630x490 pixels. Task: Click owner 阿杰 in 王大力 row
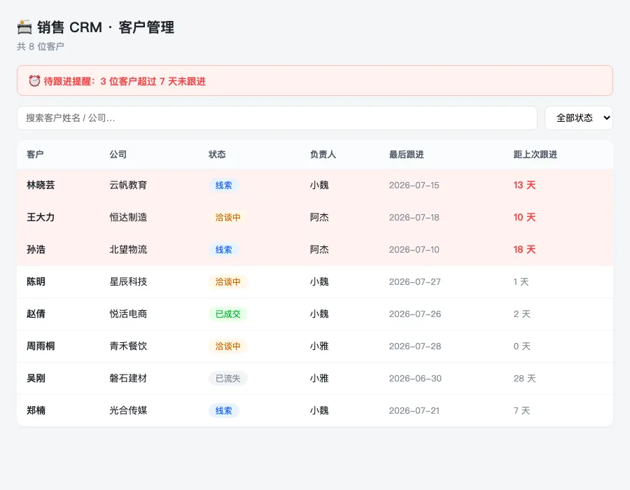pyautogui.click(x=319, y=217)
